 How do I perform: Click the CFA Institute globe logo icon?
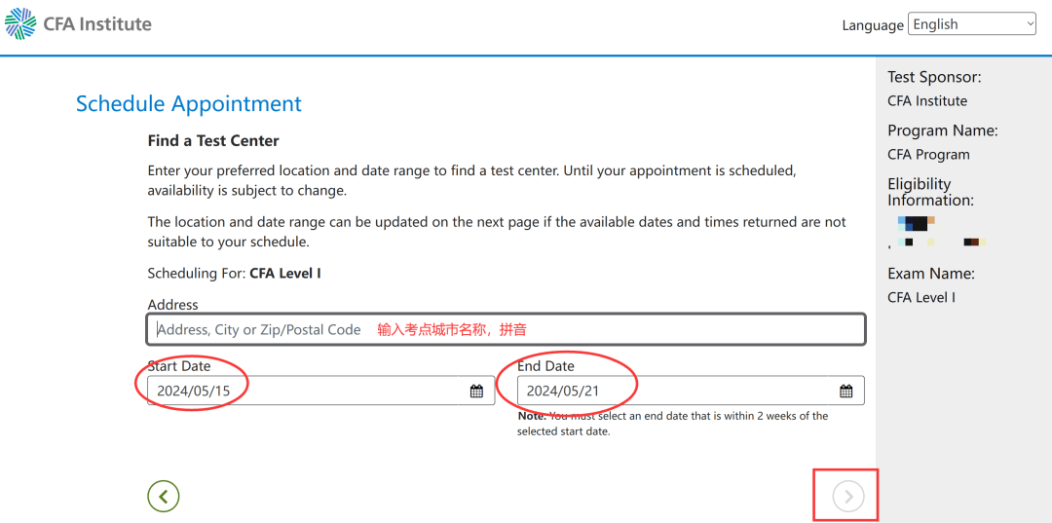pyautogui.click(x=20, y=23)
